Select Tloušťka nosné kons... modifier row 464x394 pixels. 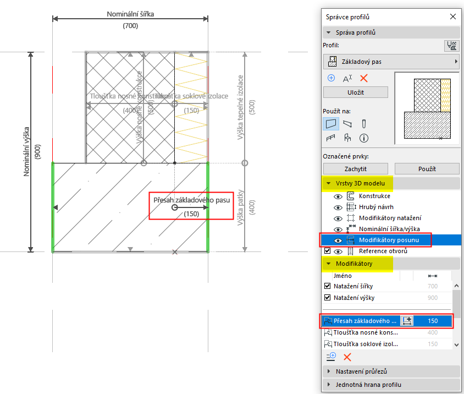pyautogui.click(x=387, y=332)
